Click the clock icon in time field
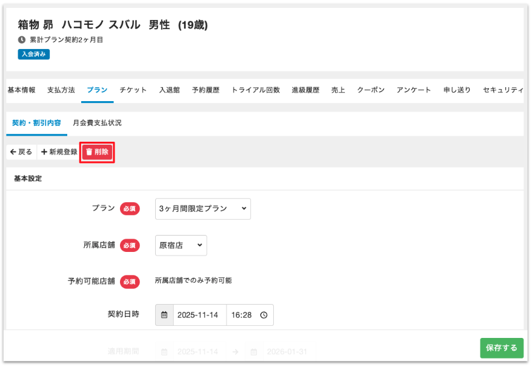532x367 pixels. coord(264,315)
